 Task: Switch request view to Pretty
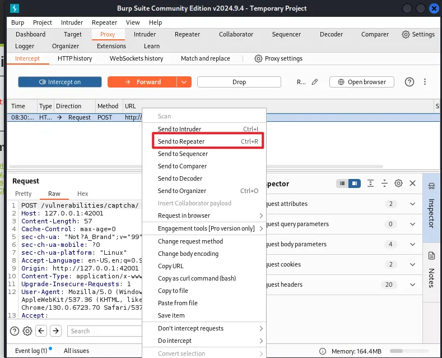24,194
